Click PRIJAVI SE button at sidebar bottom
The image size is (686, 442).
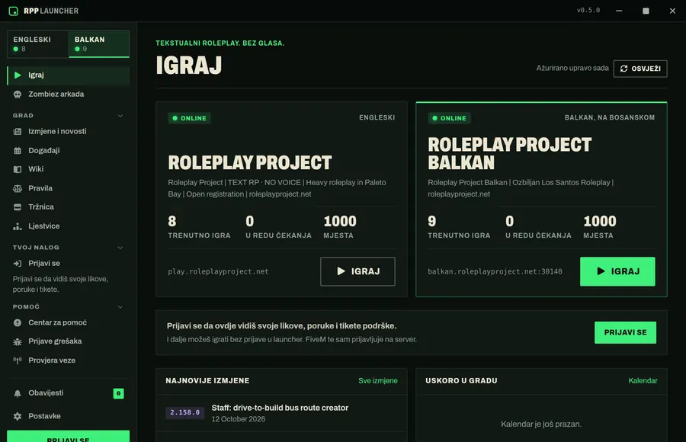pos(69,437)
